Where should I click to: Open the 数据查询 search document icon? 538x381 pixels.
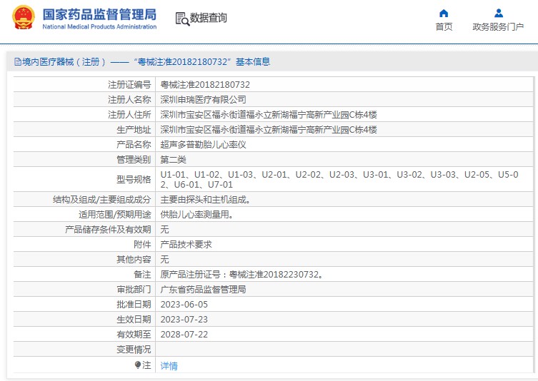pos(182,19)
